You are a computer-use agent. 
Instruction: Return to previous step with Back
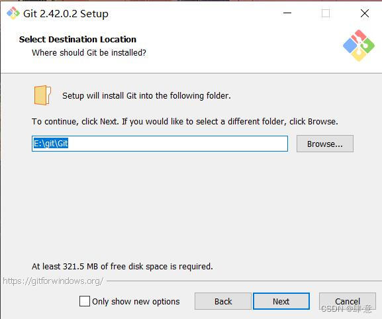223,301
